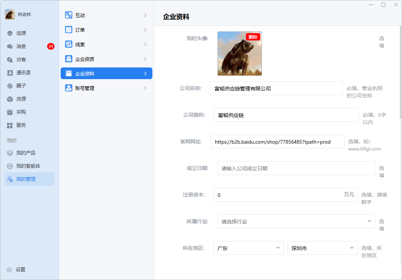Expand the 企业资料 menu chevron

coord(145,73)
